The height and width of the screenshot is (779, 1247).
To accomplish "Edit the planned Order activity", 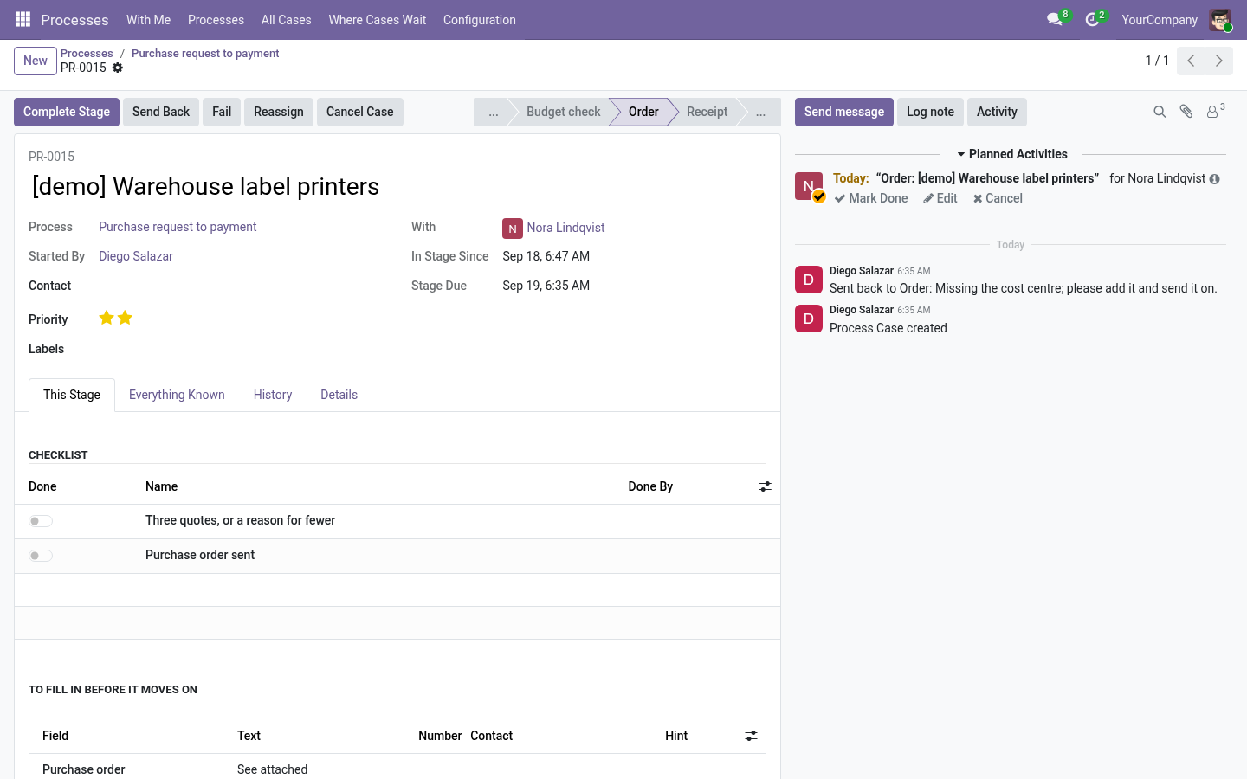I will click(940, 198).
